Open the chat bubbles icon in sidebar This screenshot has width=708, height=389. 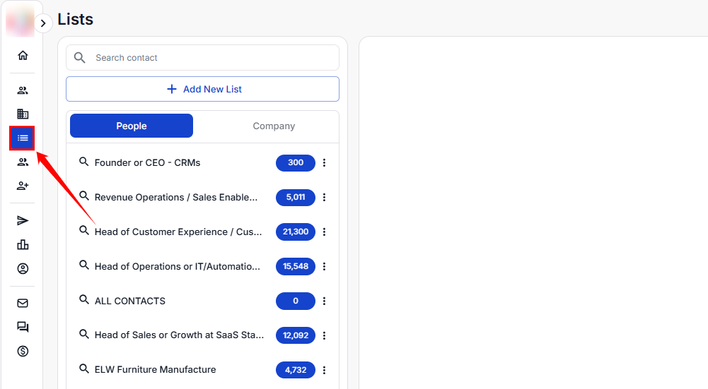23,327
